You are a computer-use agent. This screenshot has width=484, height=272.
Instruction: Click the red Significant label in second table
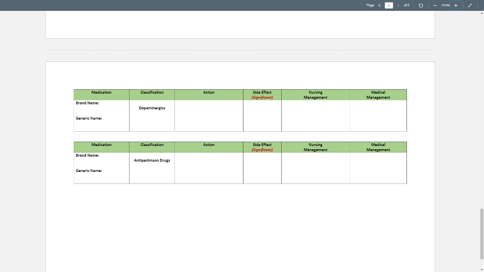[x=262, y=150]
